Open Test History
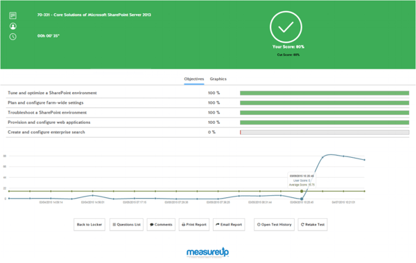This screenshot has width=416, height=263. (x=274, y=225)
